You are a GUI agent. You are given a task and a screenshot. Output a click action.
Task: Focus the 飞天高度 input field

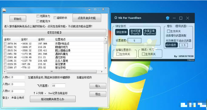tap(58, 86)
